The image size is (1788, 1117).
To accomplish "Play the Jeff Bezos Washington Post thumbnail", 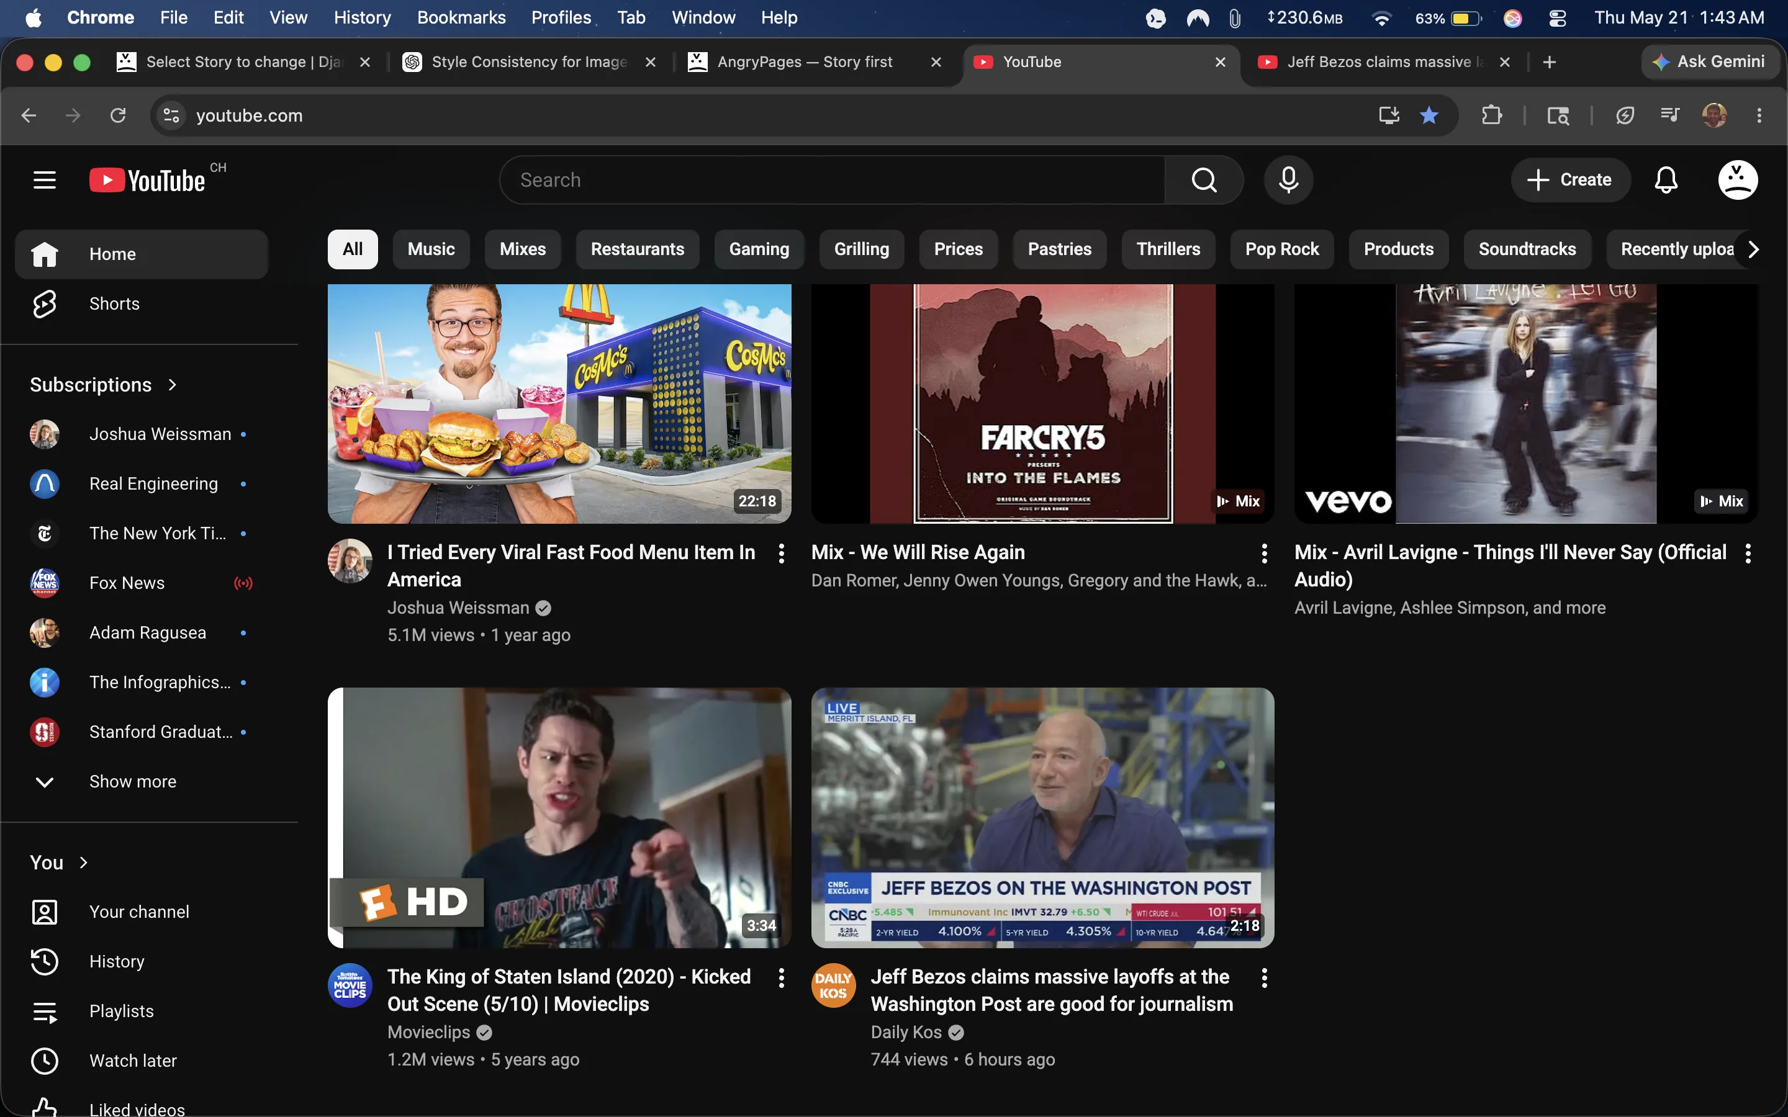I will pos(1042,818).
